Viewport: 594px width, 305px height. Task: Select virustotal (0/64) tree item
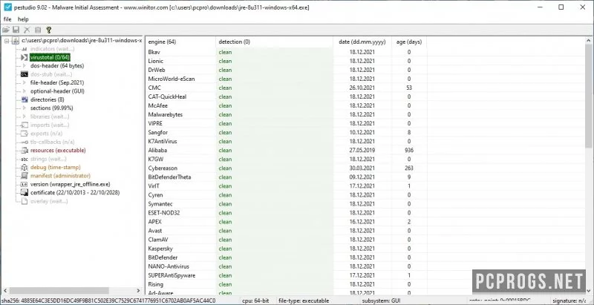pyautogui.click(x=50, y=58)
